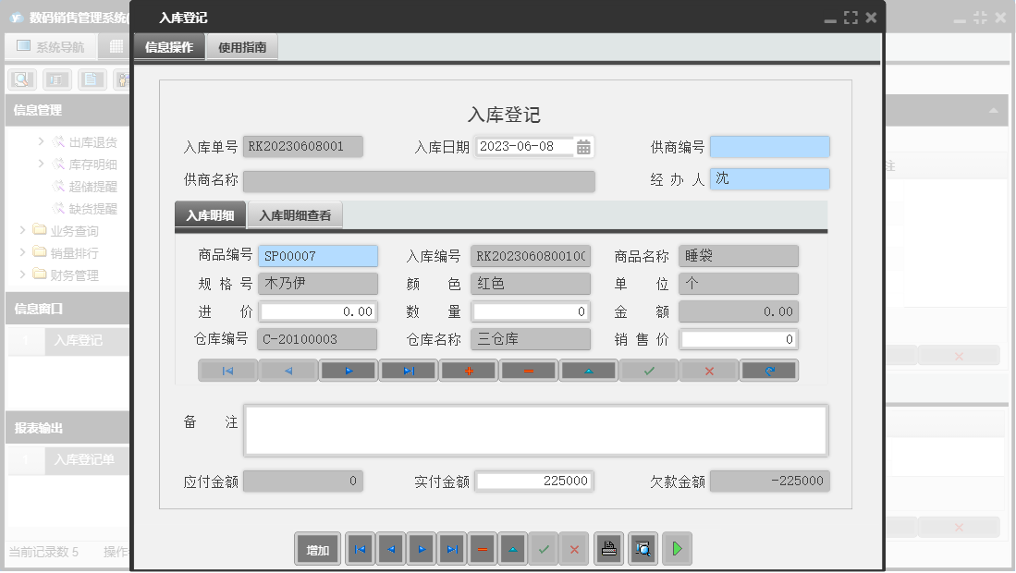
Task: Click the printer icon at the bottom
Action: click(608, 548)
